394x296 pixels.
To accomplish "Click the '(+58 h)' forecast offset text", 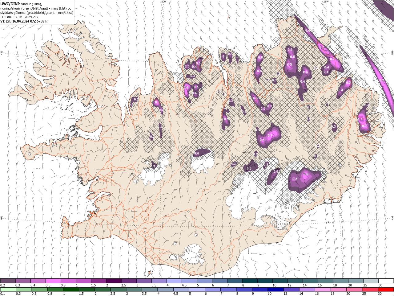I will tap(42, 21).
